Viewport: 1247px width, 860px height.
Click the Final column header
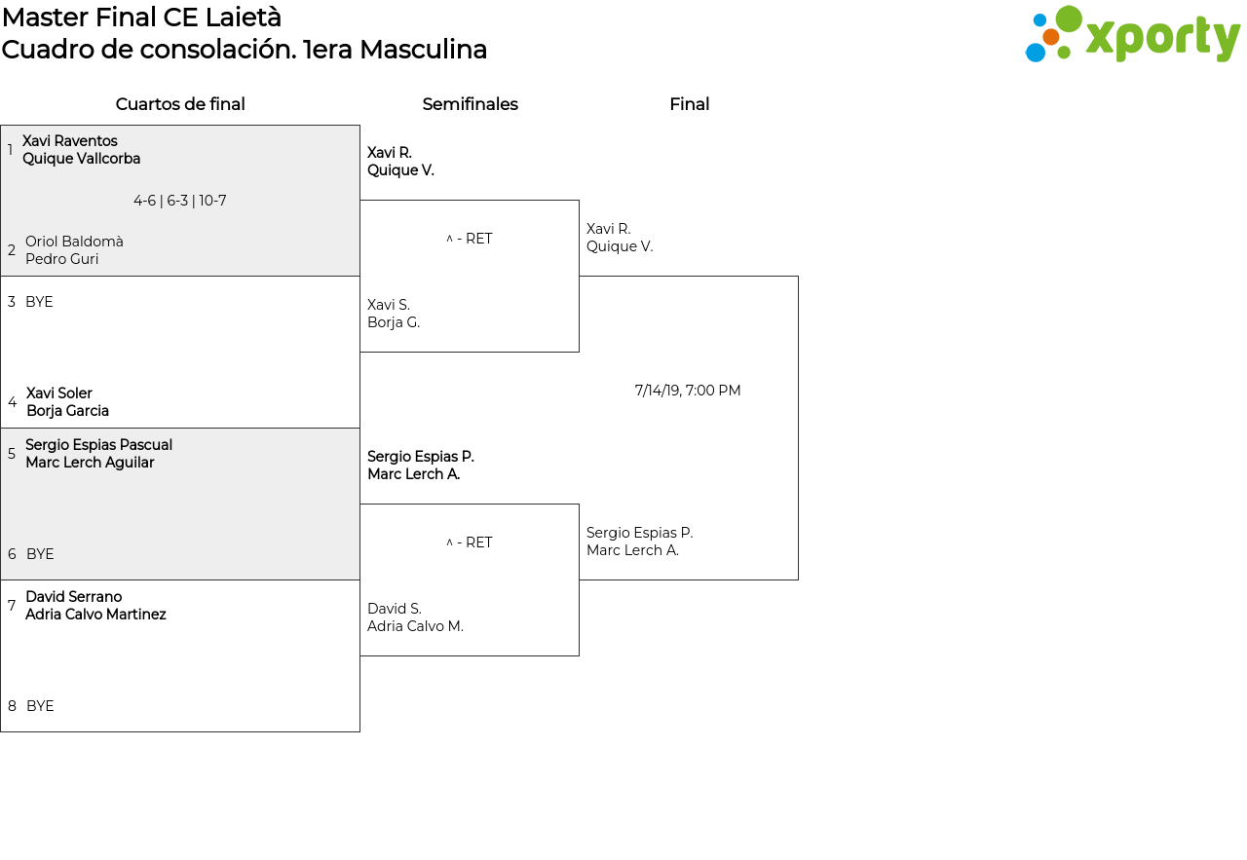pyautogui.click(x=689, y=104)
